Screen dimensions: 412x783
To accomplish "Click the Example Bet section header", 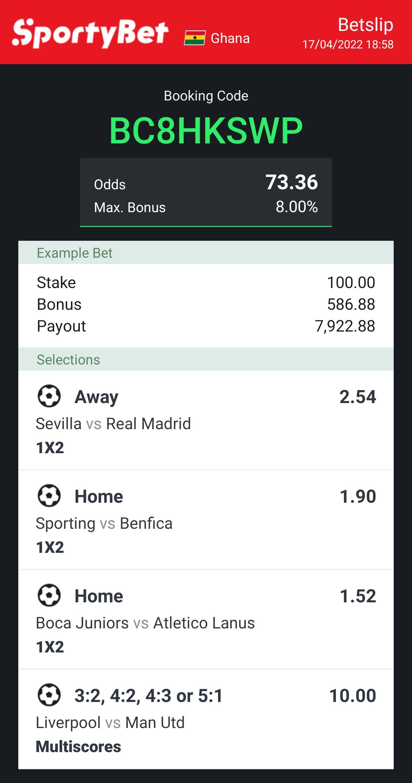I will [75, 253].
